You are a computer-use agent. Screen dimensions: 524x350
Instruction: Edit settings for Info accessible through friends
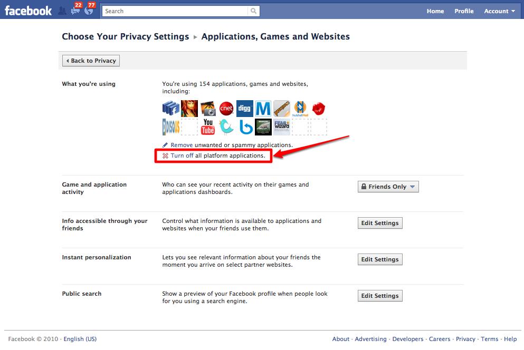pyautogui.click(x=380, y=223)
